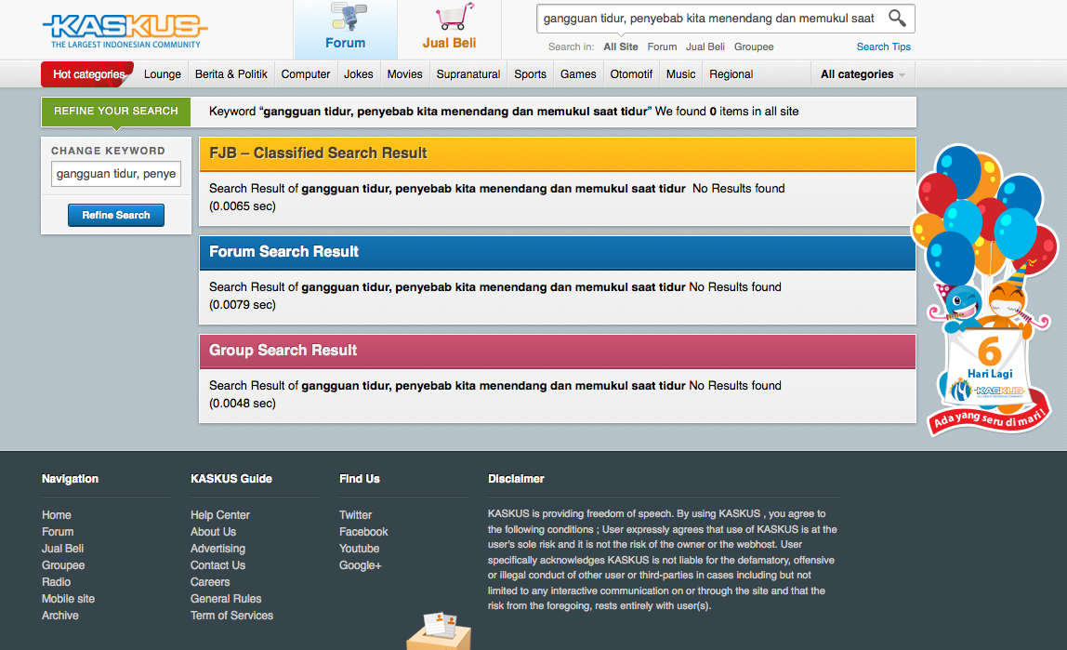Click the KASKUS logo

tap(125, 31)
